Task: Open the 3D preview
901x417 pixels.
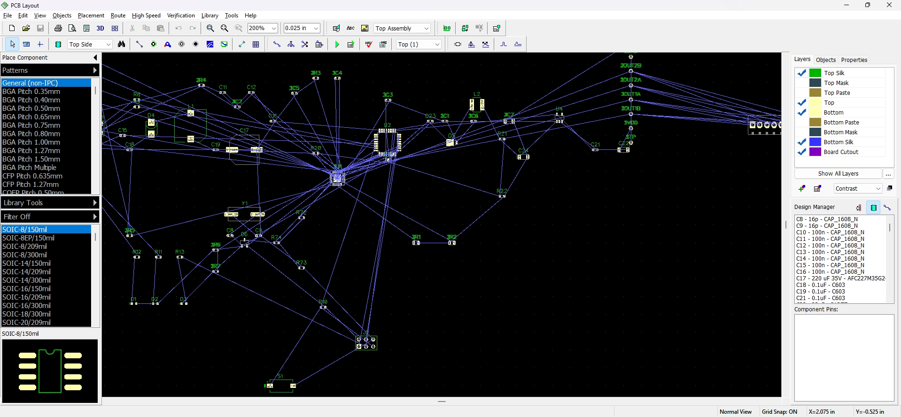Action: (x=100, y=28)
